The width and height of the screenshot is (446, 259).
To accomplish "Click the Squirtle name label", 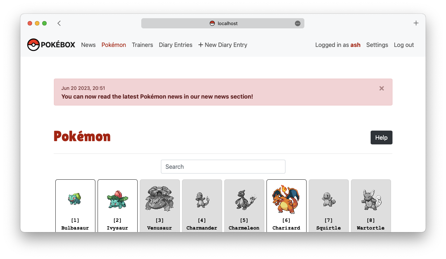I will coord(328,228).
